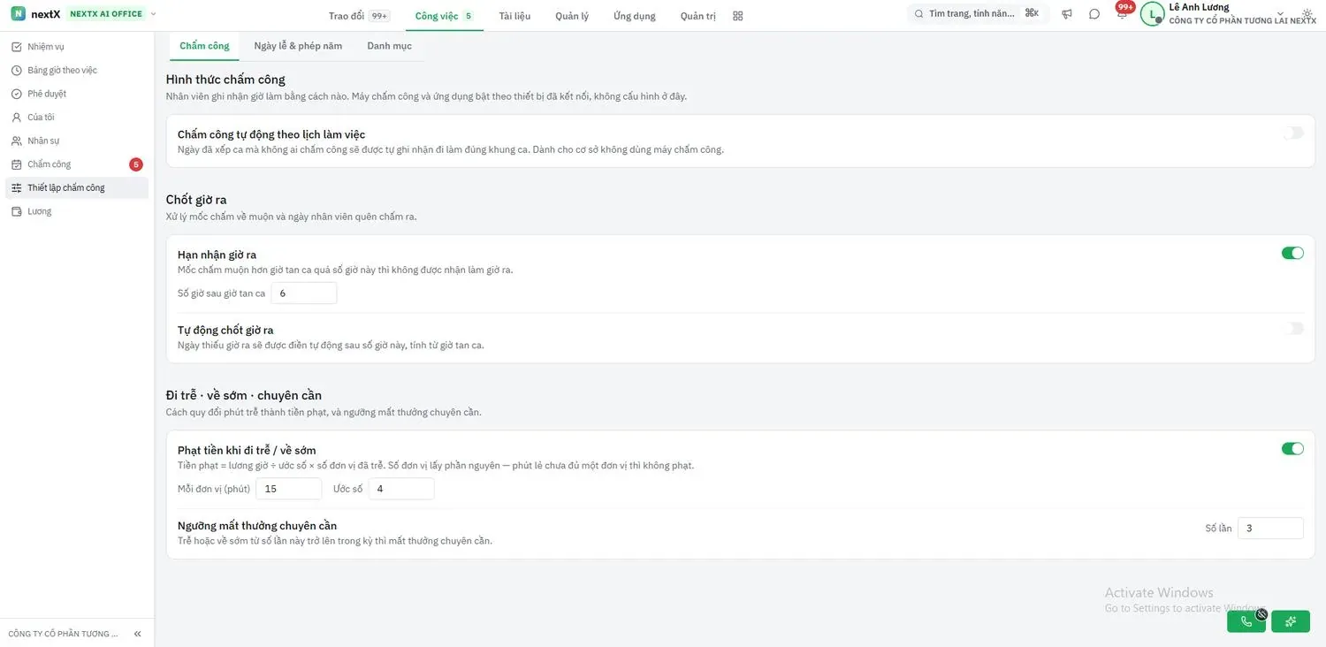This screenshot has width=1326, height=647.
Task: Open Lương in the sidebar
Action: pos(76,211)
